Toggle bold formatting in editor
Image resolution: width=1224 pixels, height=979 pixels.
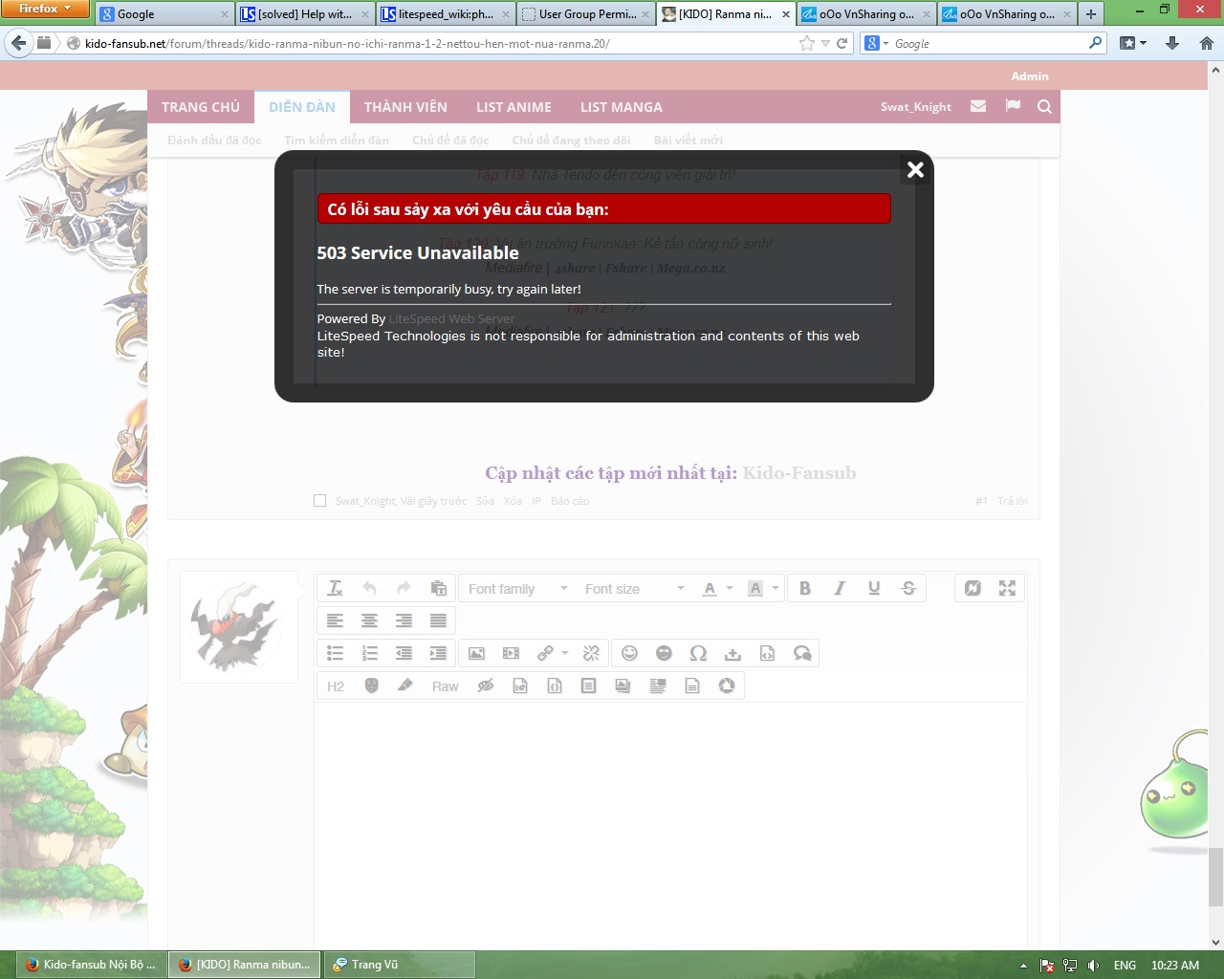(x=805, y=589)
